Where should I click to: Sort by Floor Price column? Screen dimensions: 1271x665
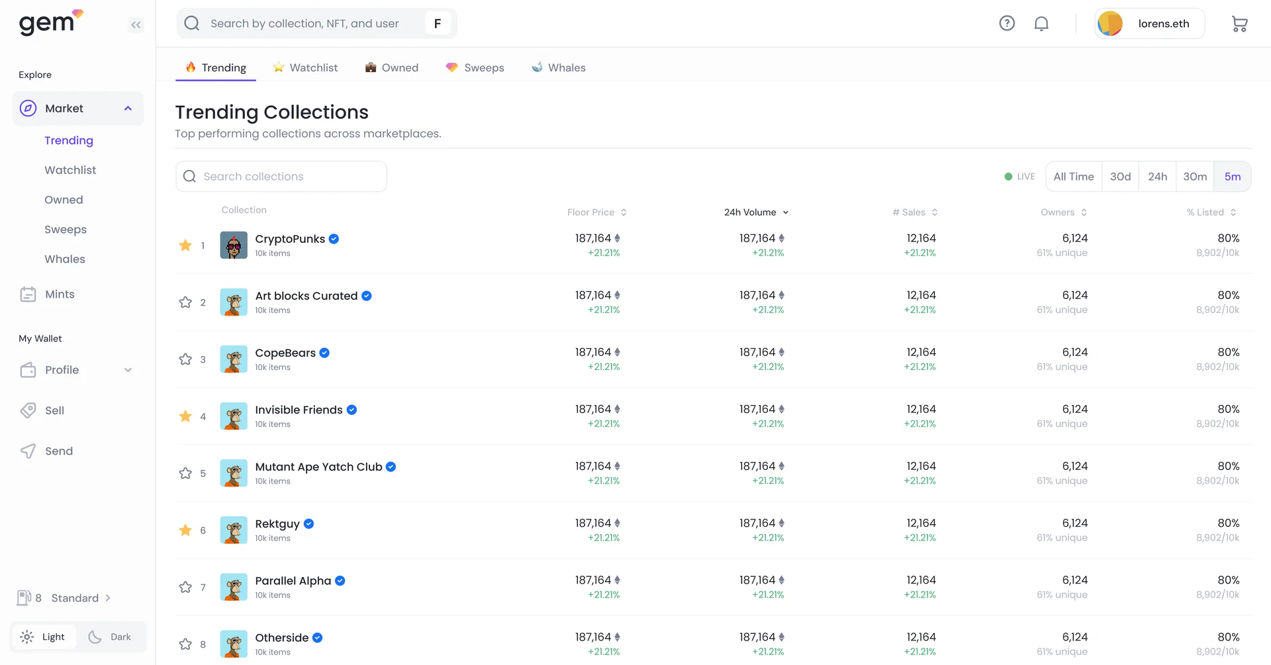click(x=597, y=212)
